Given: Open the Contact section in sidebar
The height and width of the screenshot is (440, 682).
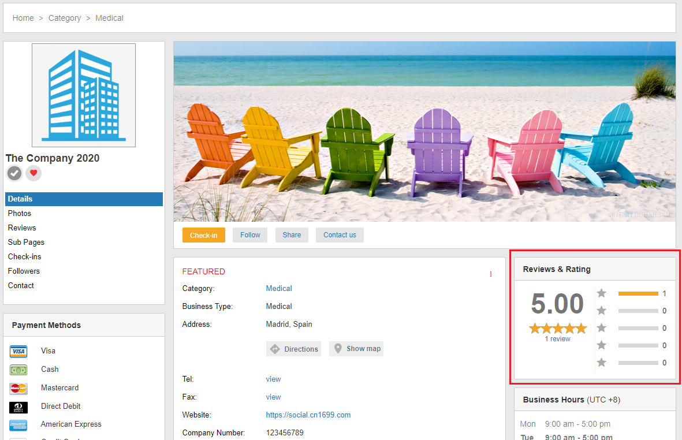Looking at the screenshot, I should (x=21, y=285).
